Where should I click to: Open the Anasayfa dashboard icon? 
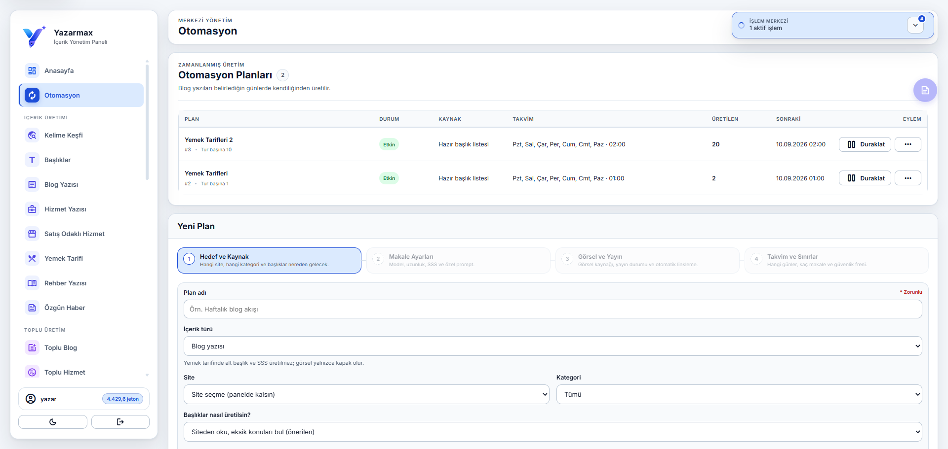tap(32, 70)
